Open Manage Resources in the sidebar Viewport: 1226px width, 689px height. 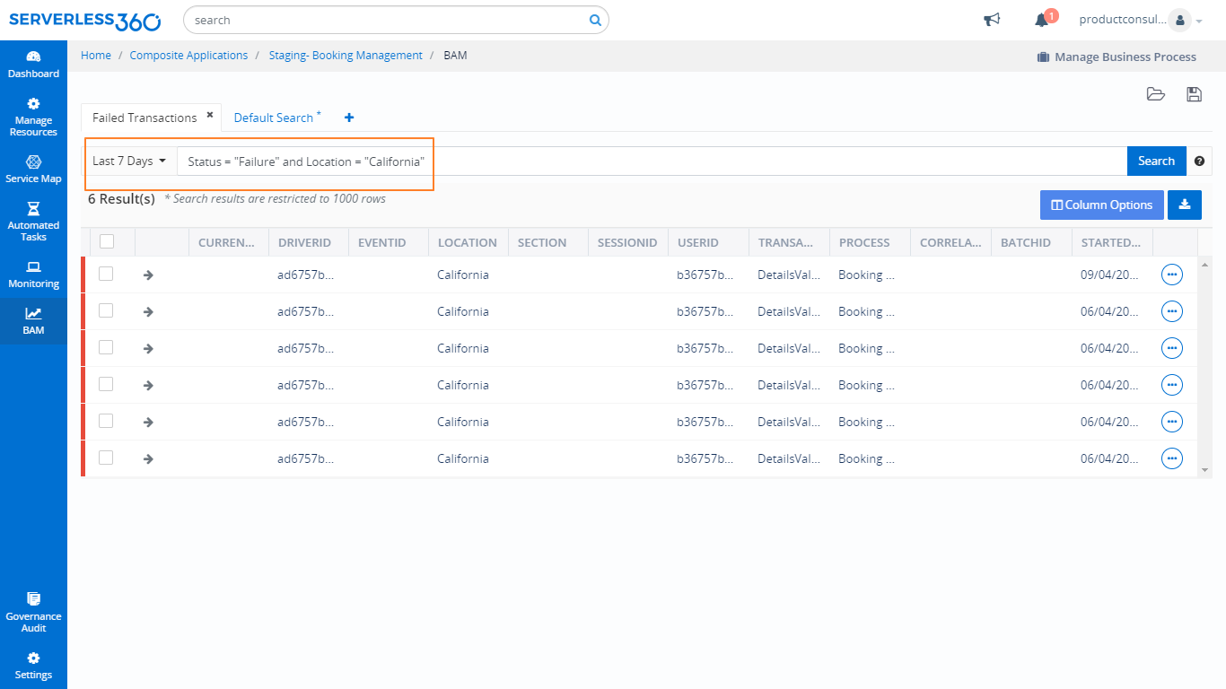[33, 118]
